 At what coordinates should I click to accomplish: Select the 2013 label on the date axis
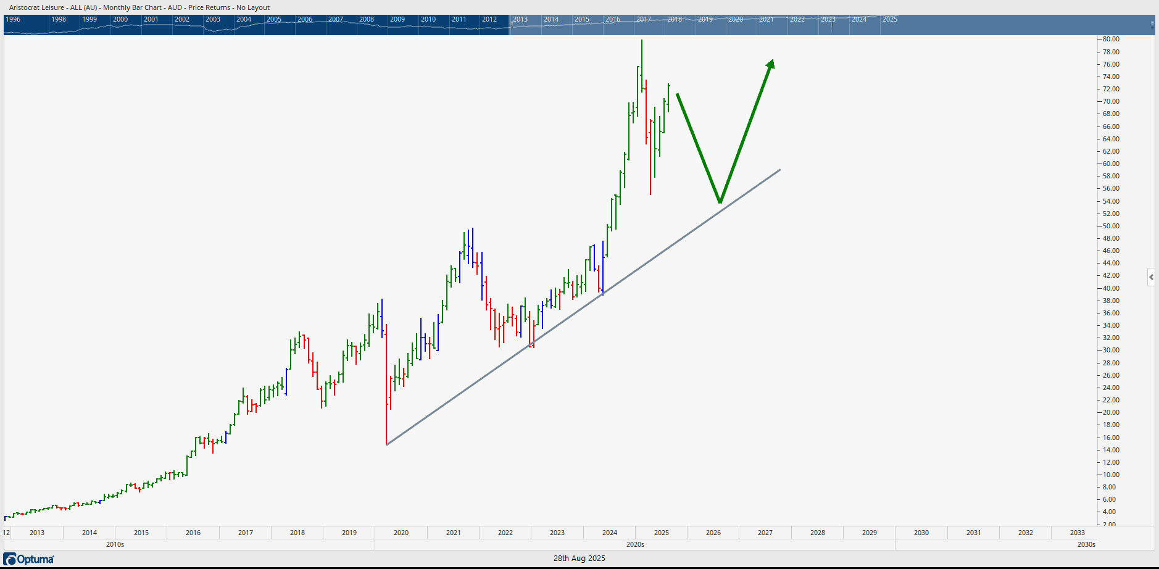pyautogui.click(x=37, y=533)
